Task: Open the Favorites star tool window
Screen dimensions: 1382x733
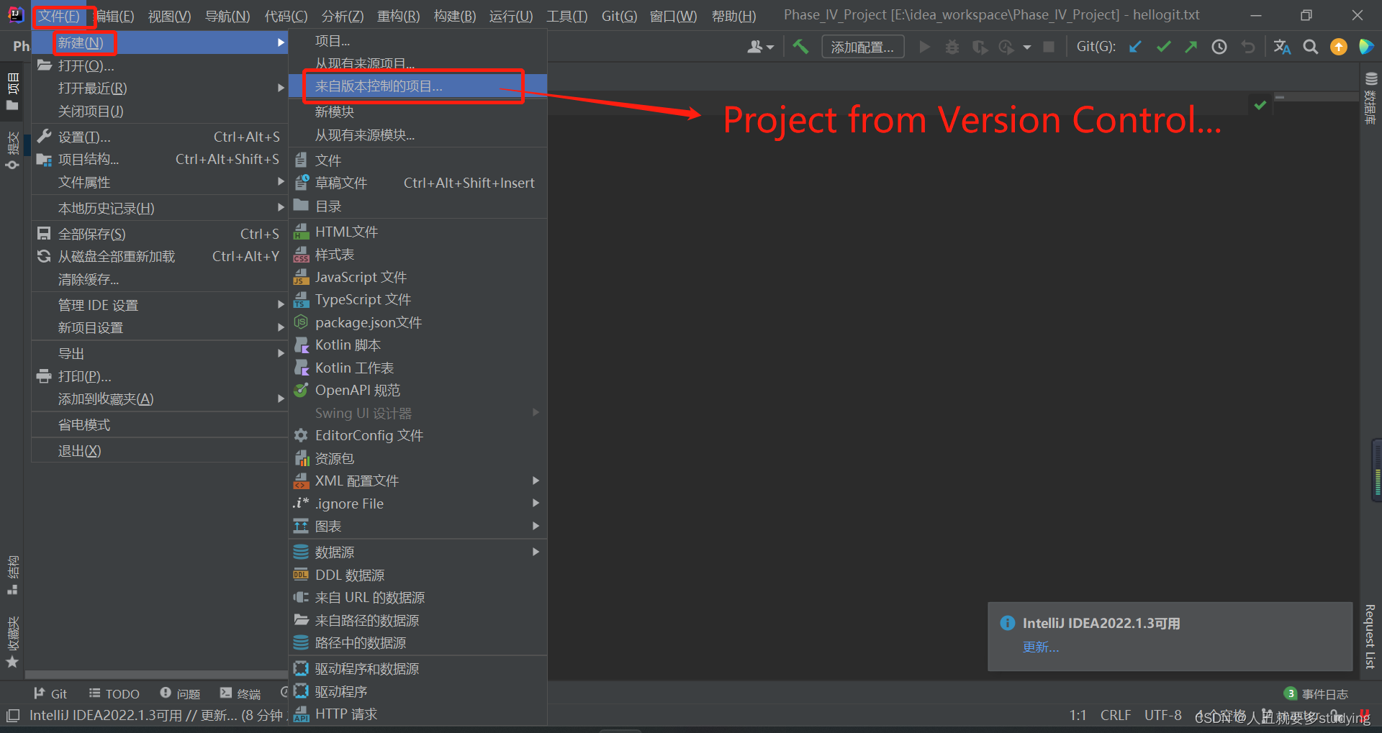Action: pyautogui.click(x=12, y=642)
